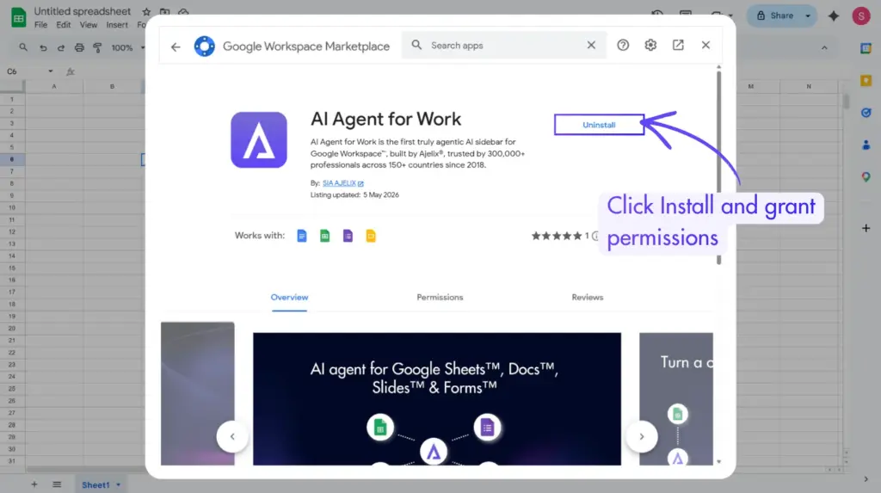Open the View menu in Sheets
The height and width of the screenshot is (493, 881).
[89, 25]
